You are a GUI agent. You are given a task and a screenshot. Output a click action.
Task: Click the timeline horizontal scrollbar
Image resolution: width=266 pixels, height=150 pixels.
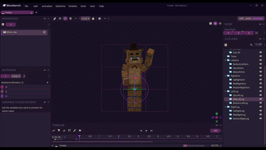[x=102, y=142]
